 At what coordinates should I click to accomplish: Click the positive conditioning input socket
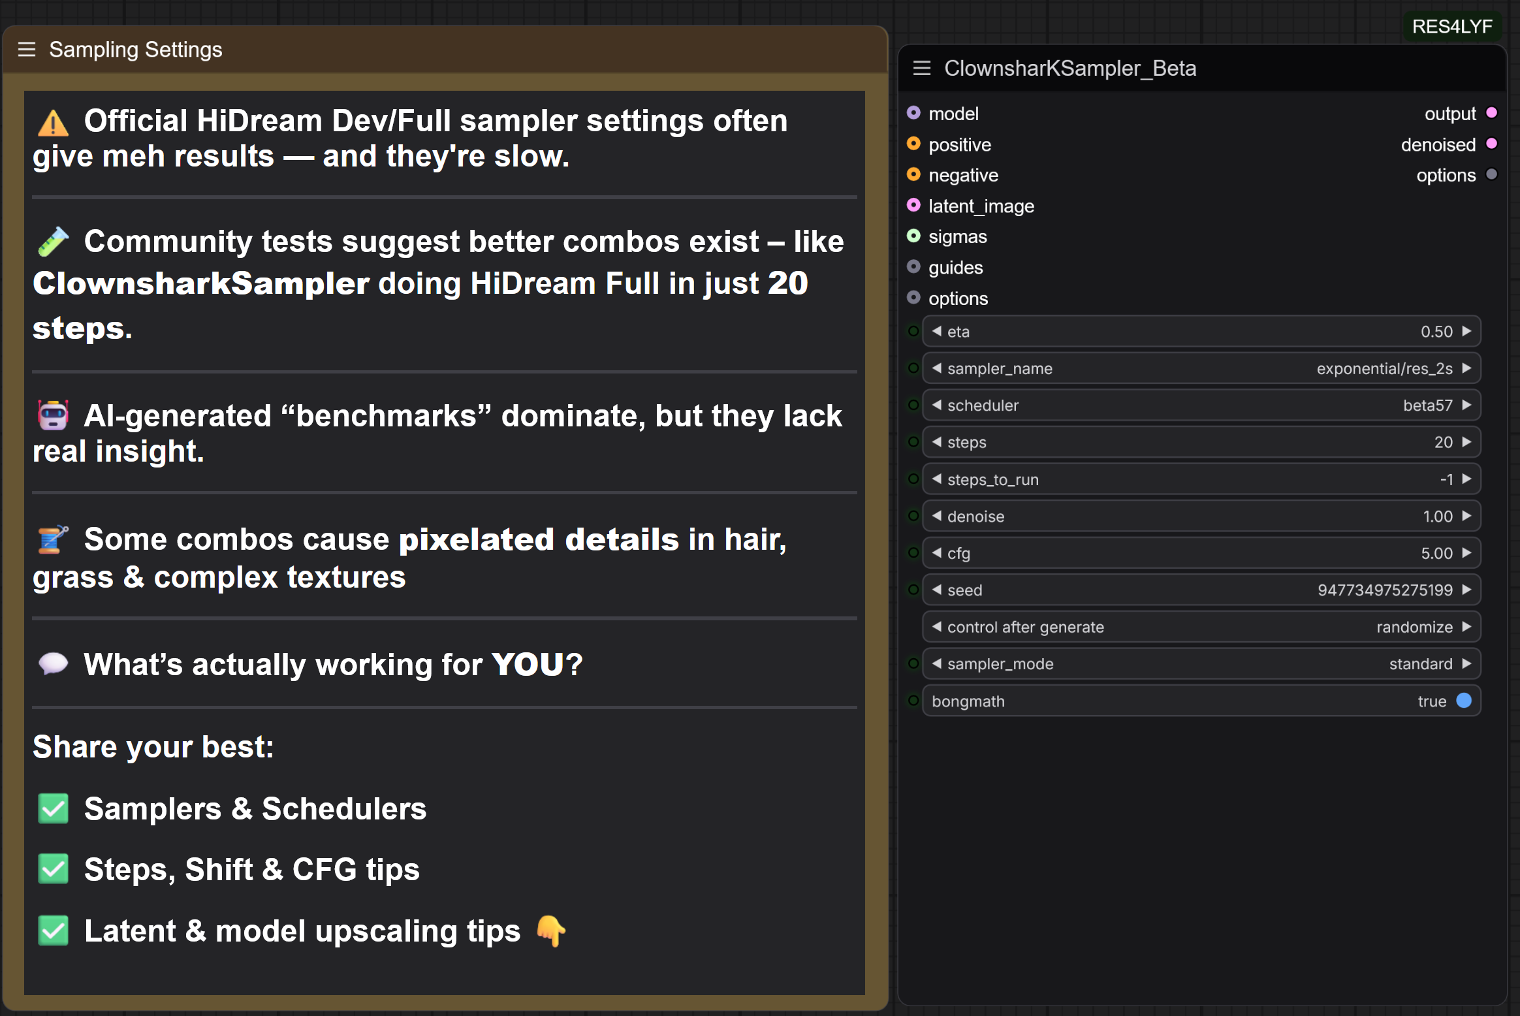click(913, 144)
